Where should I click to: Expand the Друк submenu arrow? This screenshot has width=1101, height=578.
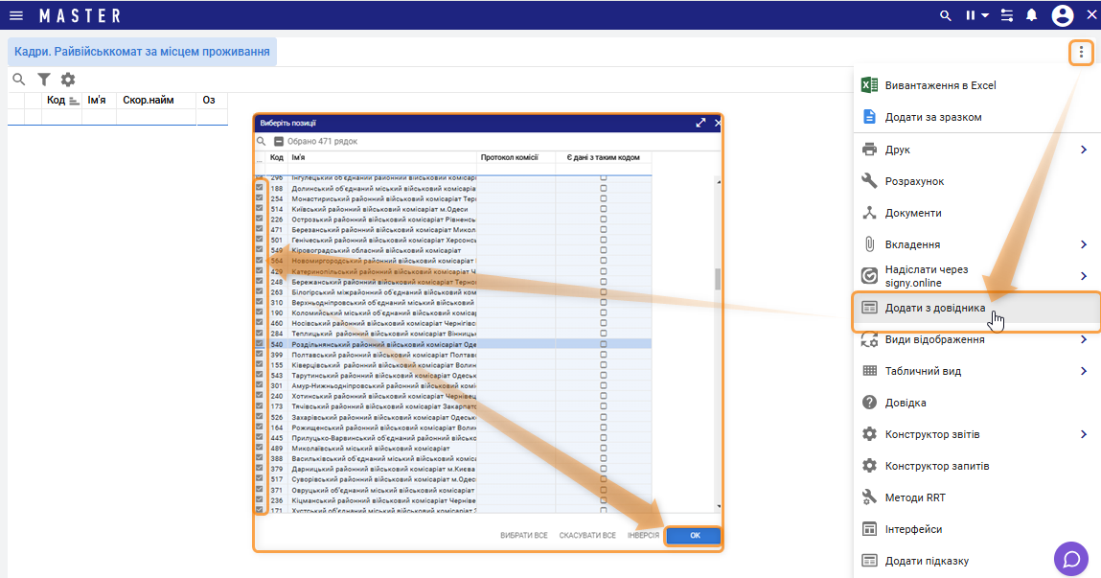(x=1084, y=150)
